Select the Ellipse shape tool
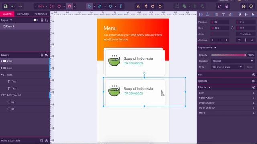This screenshot has width=257, height=144. 110,6
